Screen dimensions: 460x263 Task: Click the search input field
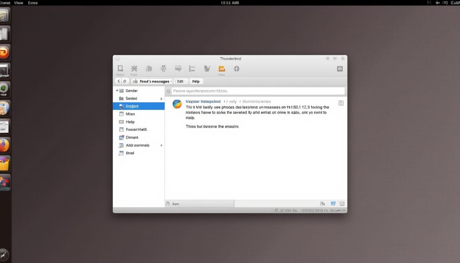click(x=258, y=91)
